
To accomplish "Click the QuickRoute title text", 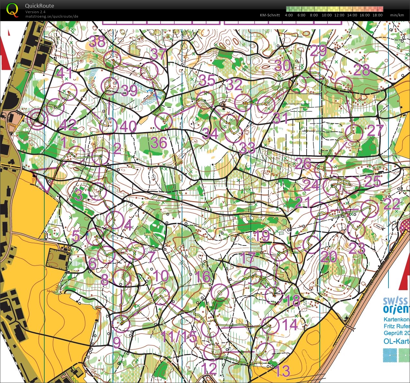I will point(39,6).
